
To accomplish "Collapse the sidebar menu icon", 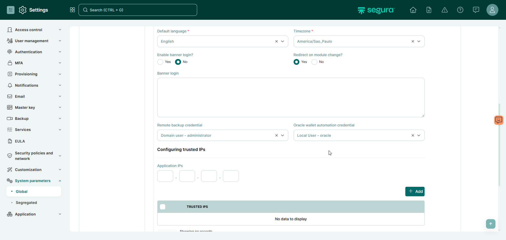I will pyautogui.click(x=11, y=10).
